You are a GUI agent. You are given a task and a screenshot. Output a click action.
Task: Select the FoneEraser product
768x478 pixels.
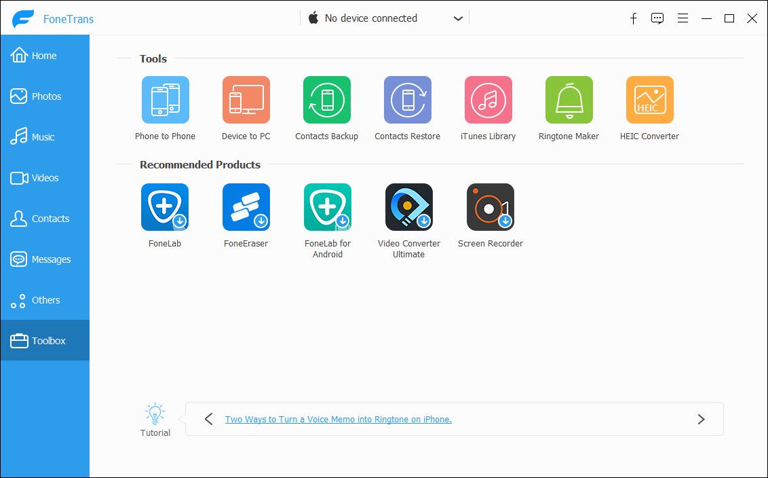[246, 207]
